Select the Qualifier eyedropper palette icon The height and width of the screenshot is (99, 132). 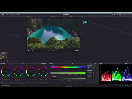coord(61,61)
